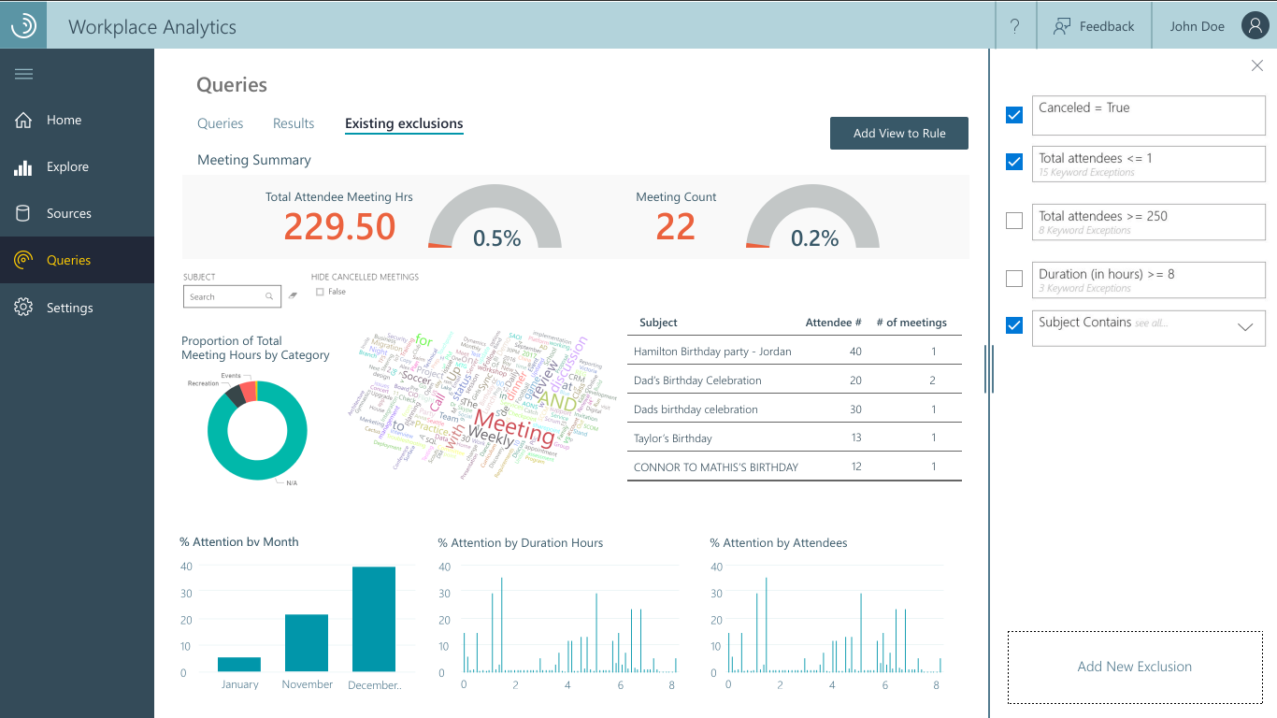This screenshot has width=1277, height=718.
Task: Expand the Subject Contains dropdown
Action: point(1244,327)
